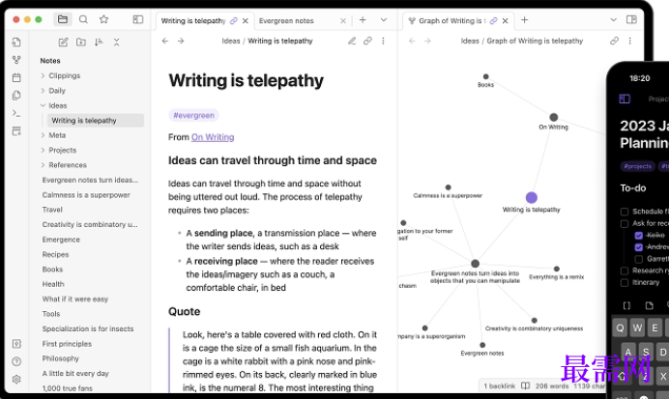Click the ribbon icon below the command palette
Screen dimensions: 669x399
click(16, 130)
